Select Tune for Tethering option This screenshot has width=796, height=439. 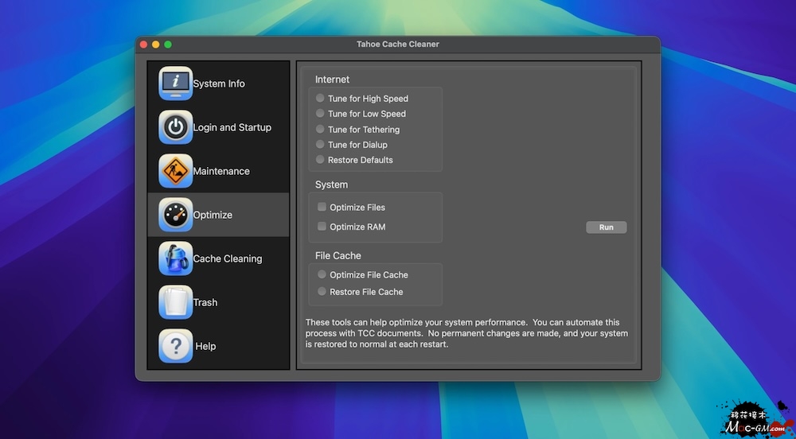coord(320,129)
